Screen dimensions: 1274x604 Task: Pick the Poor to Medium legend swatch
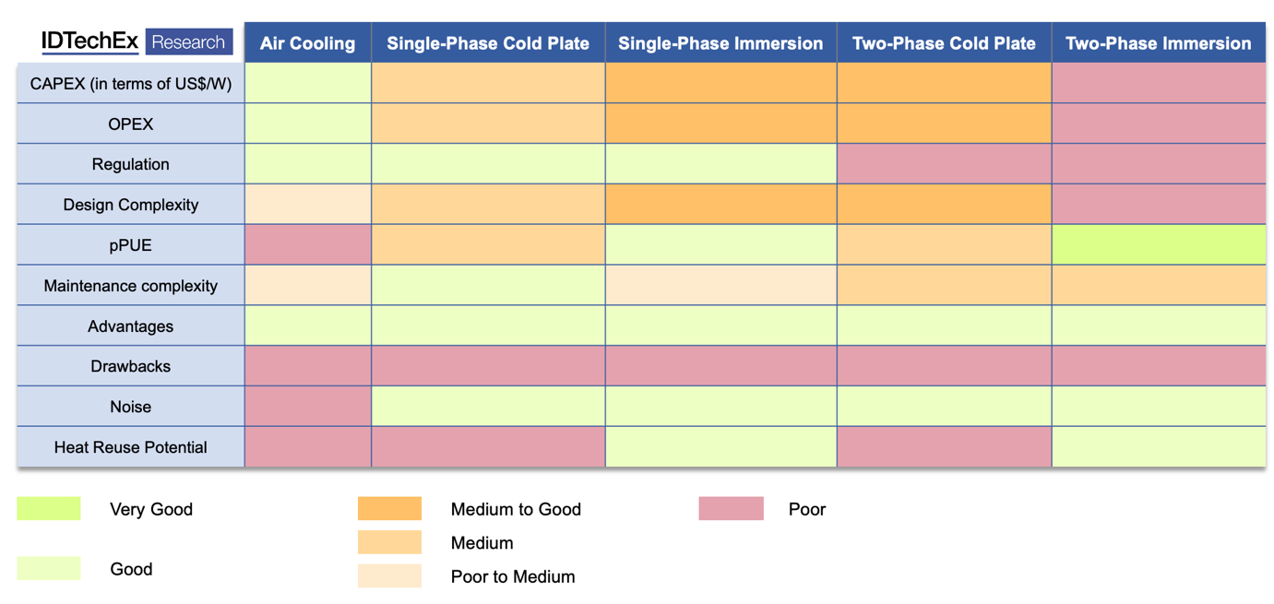[x=389, y=576]
